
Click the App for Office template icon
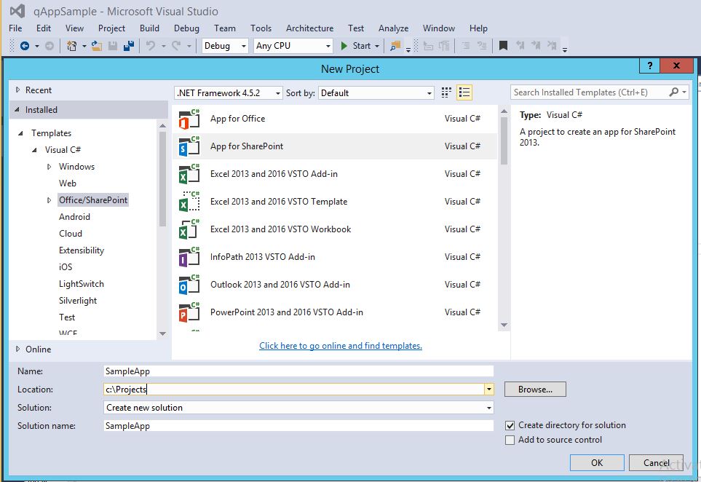click(x=189, y=119)
